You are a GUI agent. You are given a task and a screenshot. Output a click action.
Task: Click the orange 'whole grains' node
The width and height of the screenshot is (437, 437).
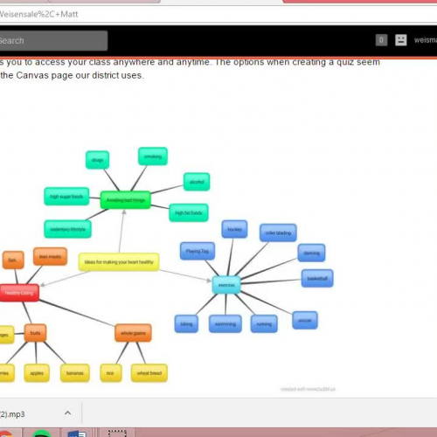133,333
